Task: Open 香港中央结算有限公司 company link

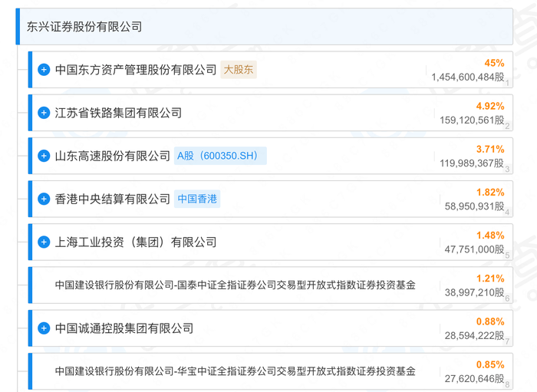Action: tap(113, 199)
